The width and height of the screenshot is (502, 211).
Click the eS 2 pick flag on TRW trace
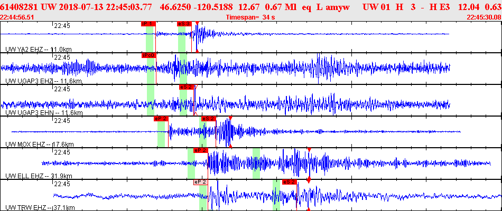pyautogui.click(x=290, y=182)
